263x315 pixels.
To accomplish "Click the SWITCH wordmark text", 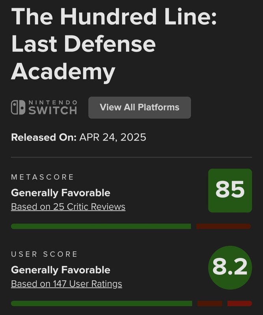I will coord(53,110).
